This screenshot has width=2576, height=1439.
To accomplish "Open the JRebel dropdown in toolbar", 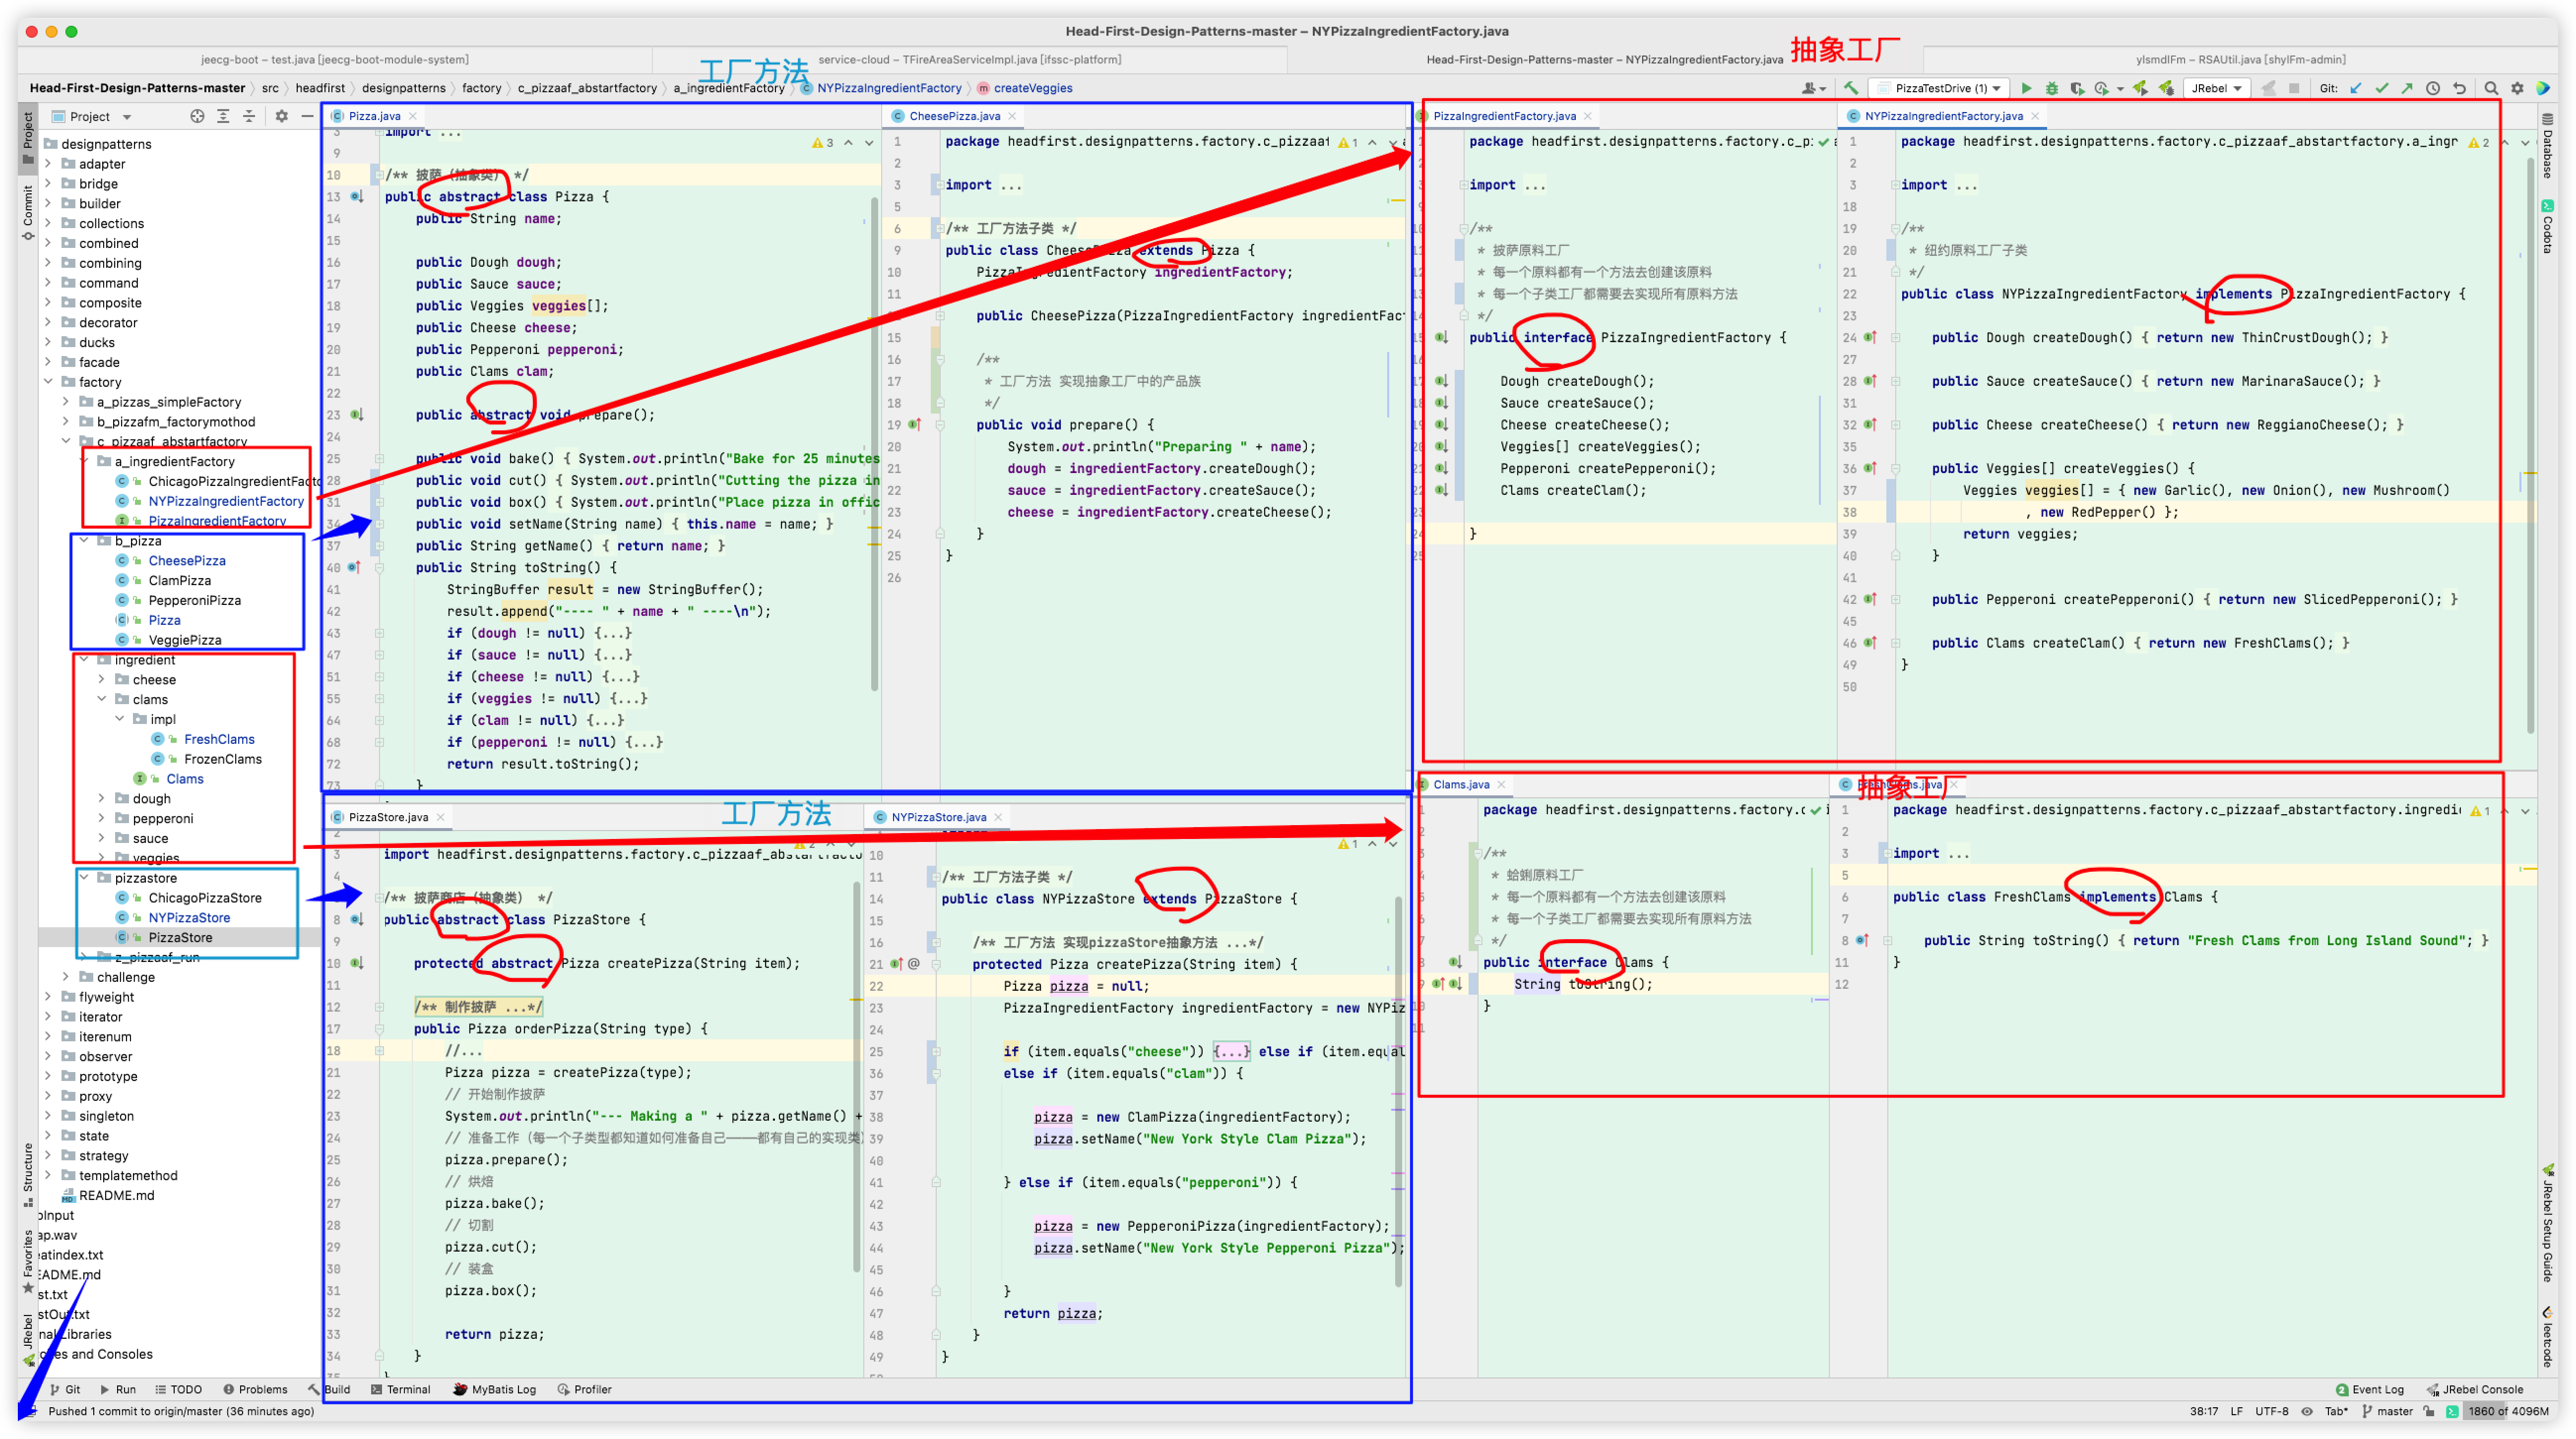I will [2216, 88].
